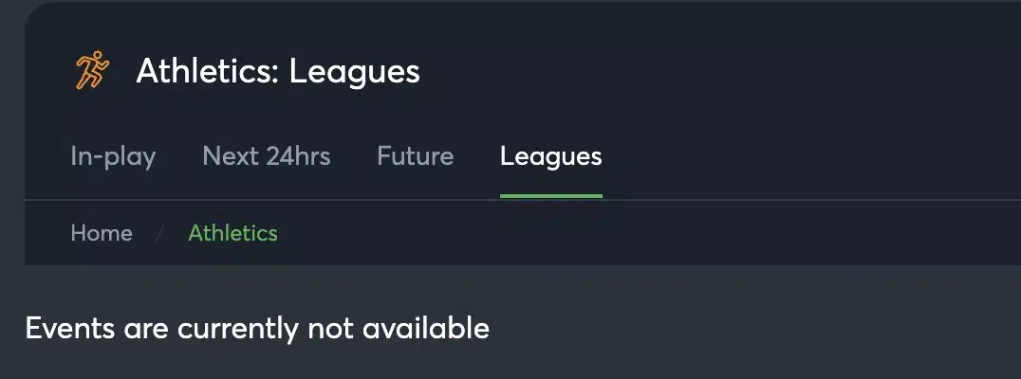Click the orange running athlete icon

tap(92, 71)
